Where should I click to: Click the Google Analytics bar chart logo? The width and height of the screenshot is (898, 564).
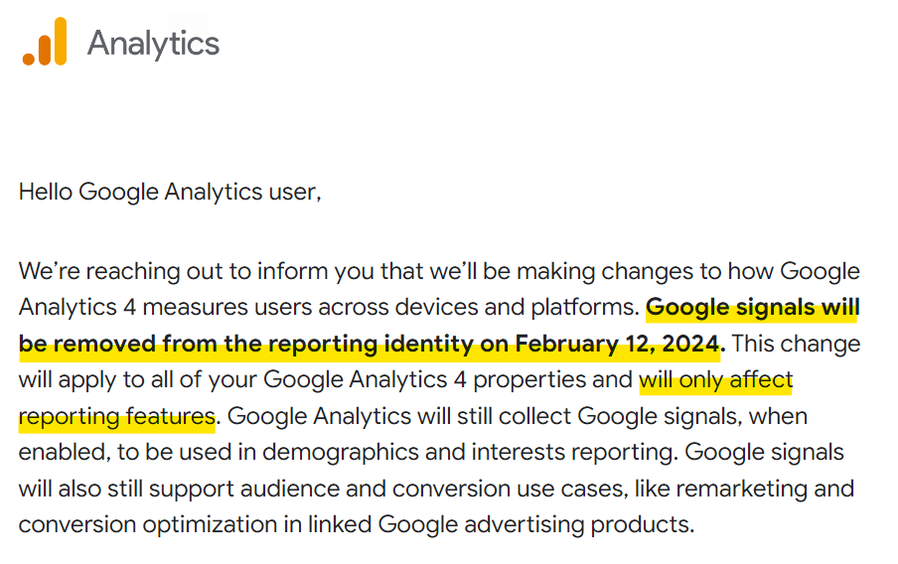pyautogui.click(x=45, y=42)
